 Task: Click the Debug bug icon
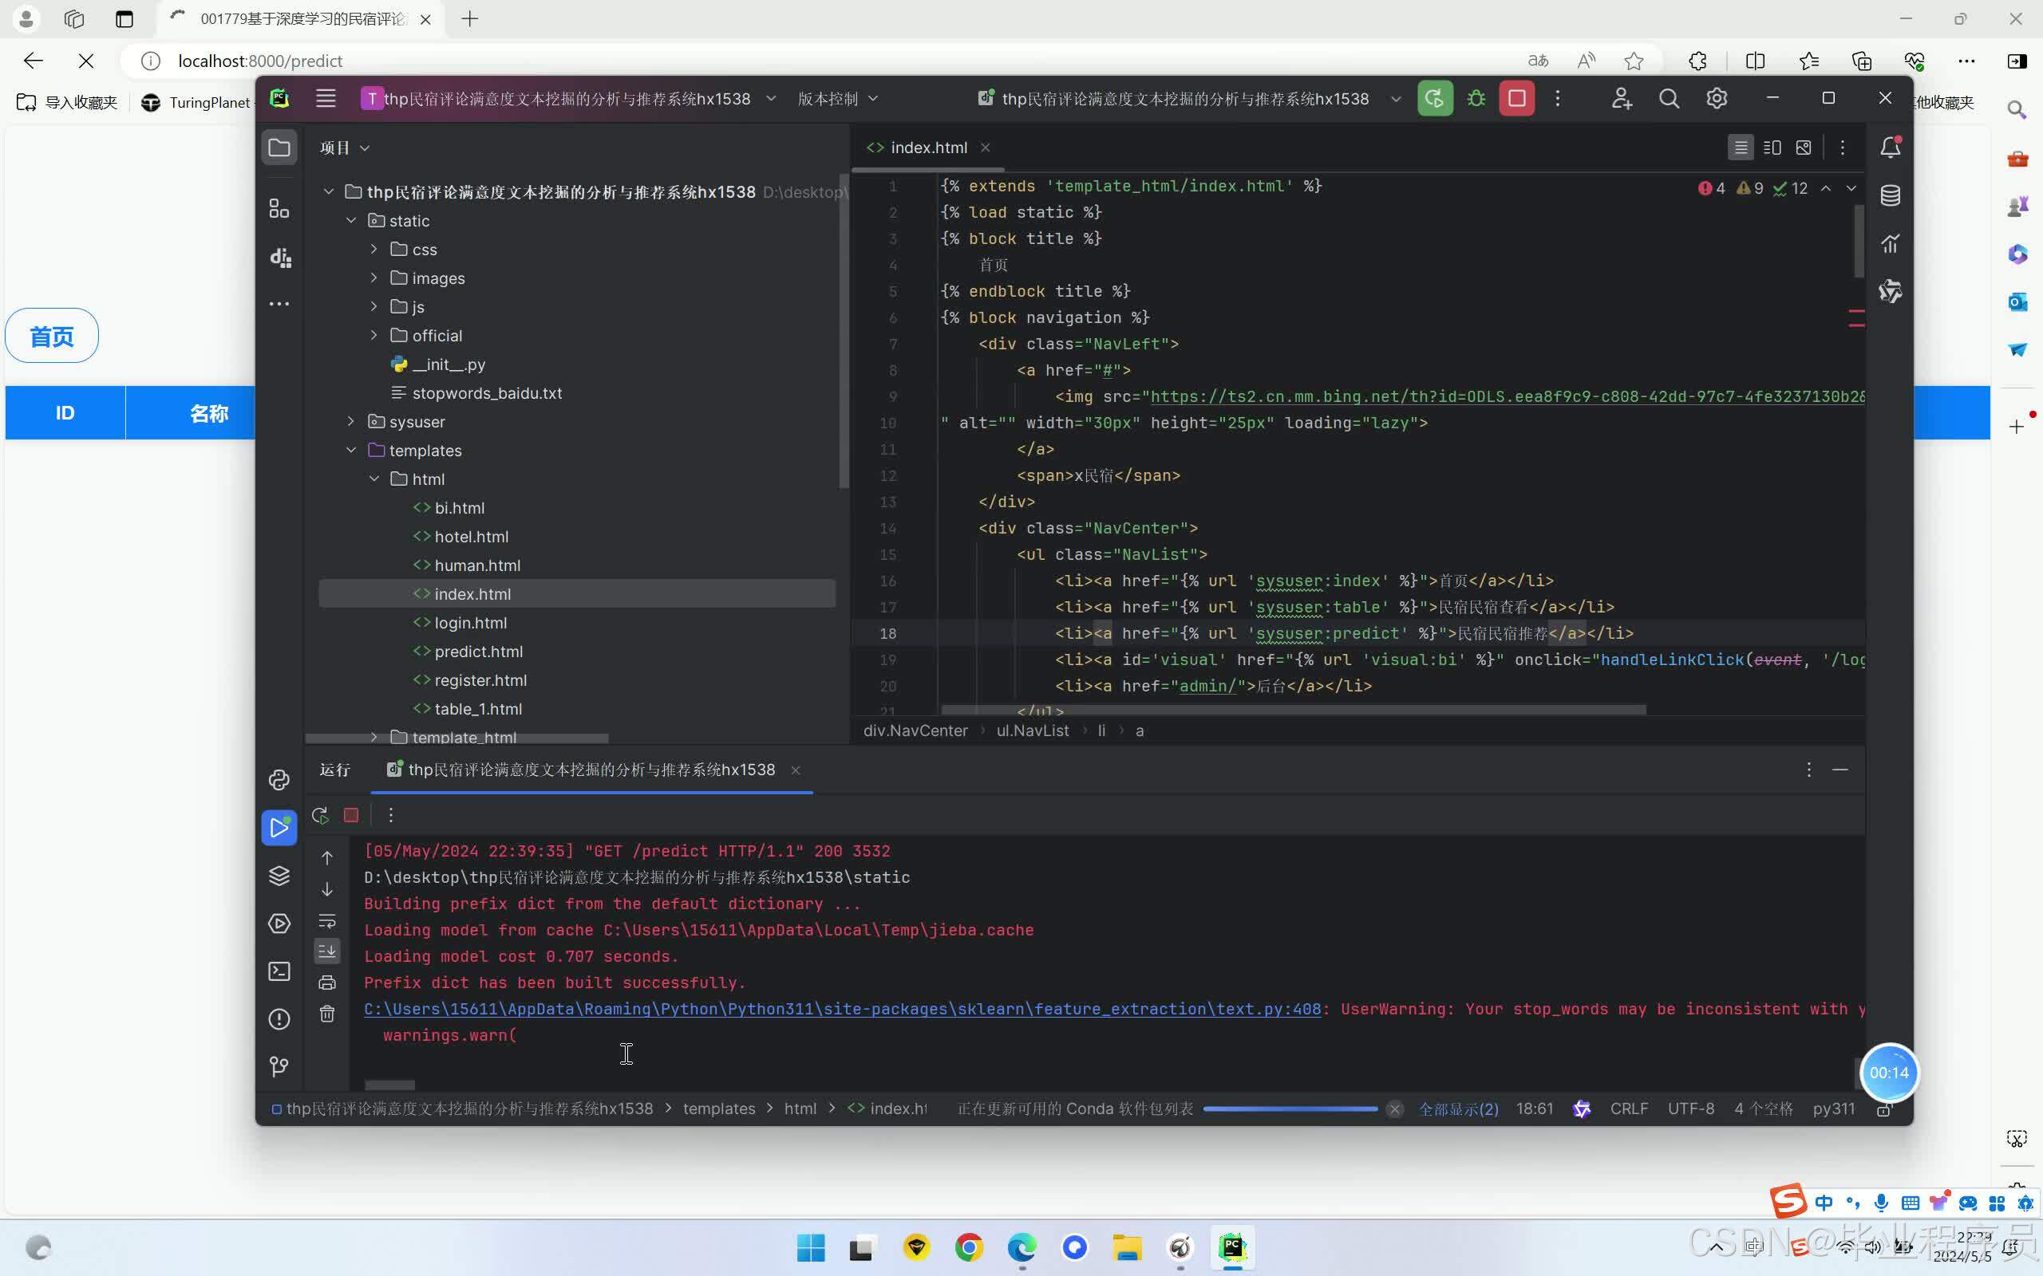[x=1476, y=99]
